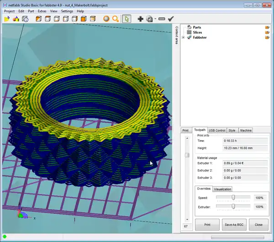
Task: Click the orange sphere view icon
Action: (106, 19)
